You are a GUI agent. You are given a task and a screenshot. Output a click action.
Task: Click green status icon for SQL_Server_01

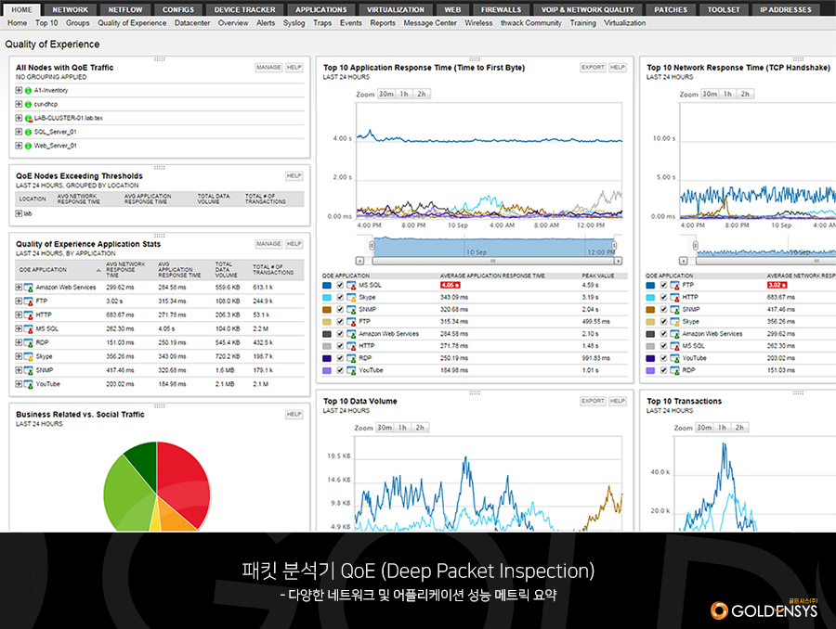(28, 132)
